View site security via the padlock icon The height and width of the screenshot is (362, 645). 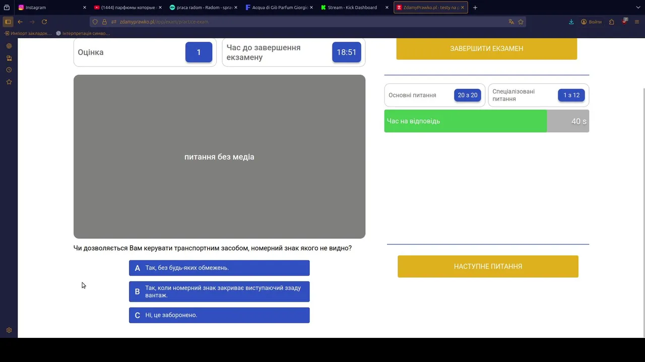104,22
